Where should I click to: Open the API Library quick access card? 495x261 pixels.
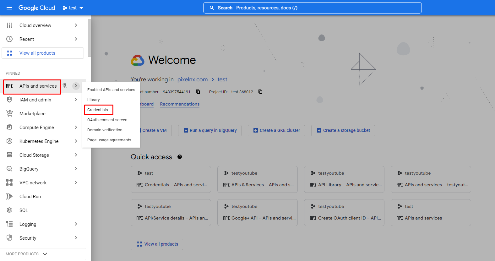coord(344,179)
